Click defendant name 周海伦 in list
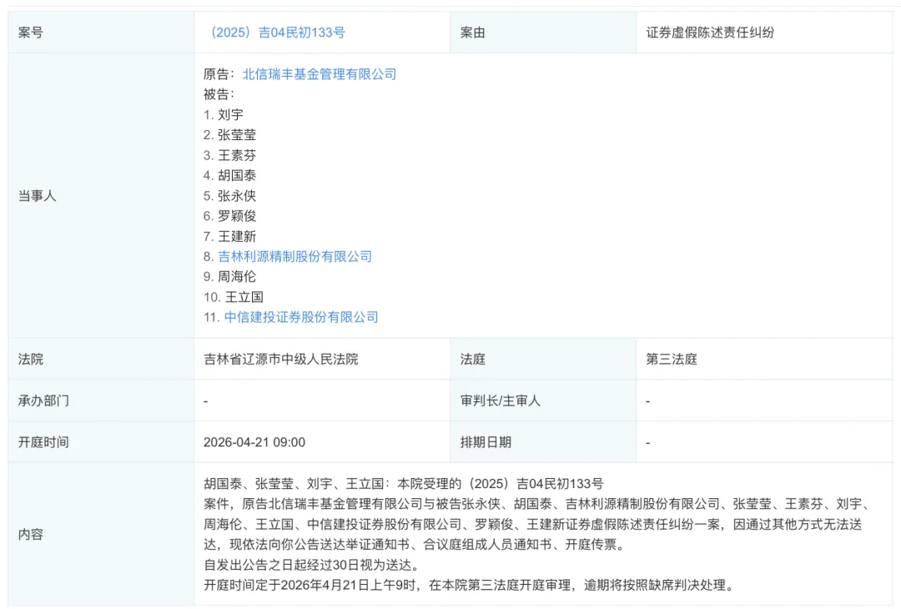 (237, 276)
